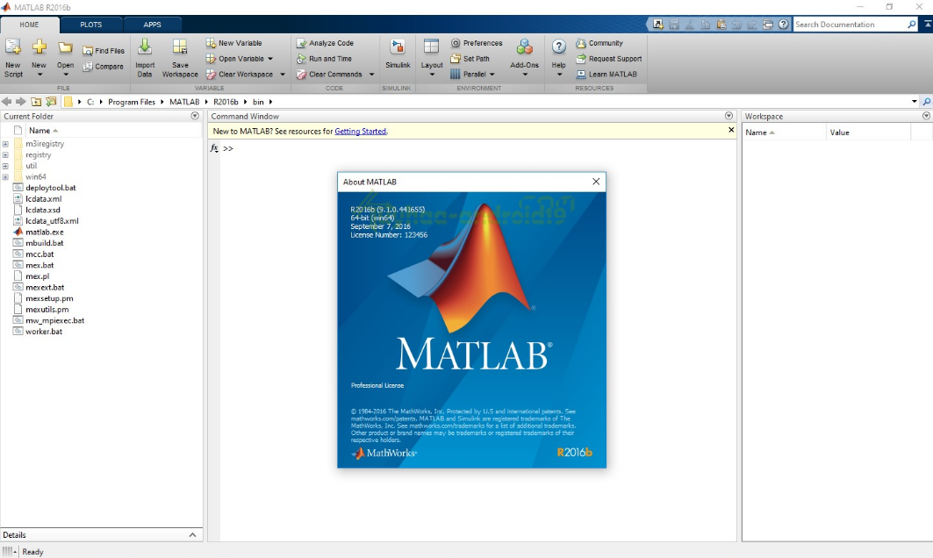Click Search Documentation field
933x558 pixels.
coord(850,25)
